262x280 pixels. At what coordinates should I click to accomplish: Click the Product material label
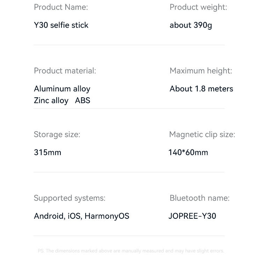(x=65, y=71)
